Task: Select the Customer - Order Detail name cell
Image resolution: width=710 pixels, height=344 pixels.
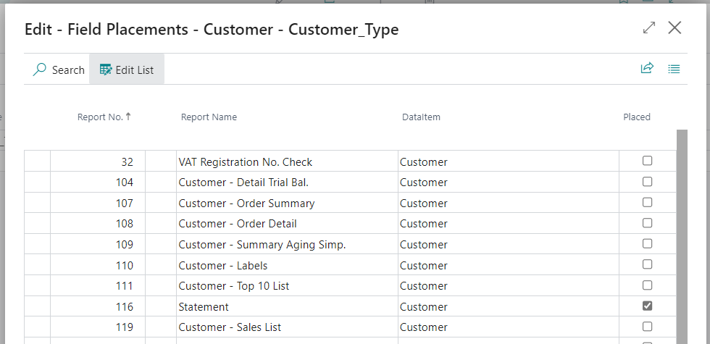Action: coord(287,224)
